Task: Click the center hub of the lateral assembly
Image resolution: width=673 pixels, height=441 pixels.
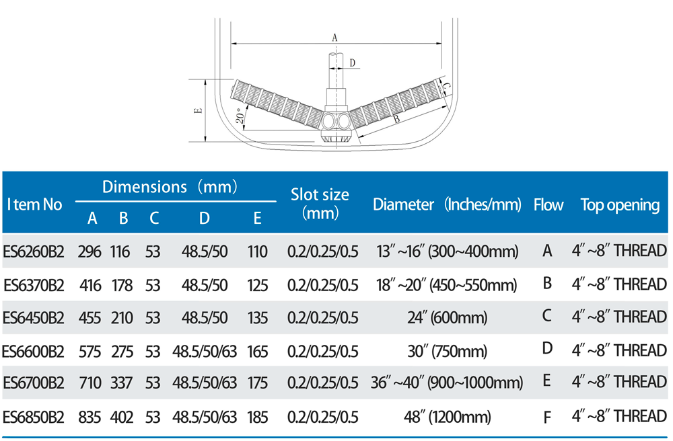Action: (x=336, y=121)
